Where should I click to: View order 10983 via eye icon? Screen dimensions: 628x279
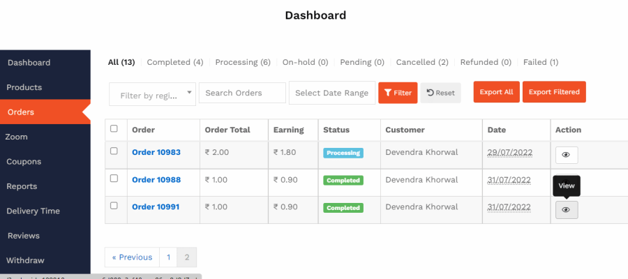pos(567,155)
